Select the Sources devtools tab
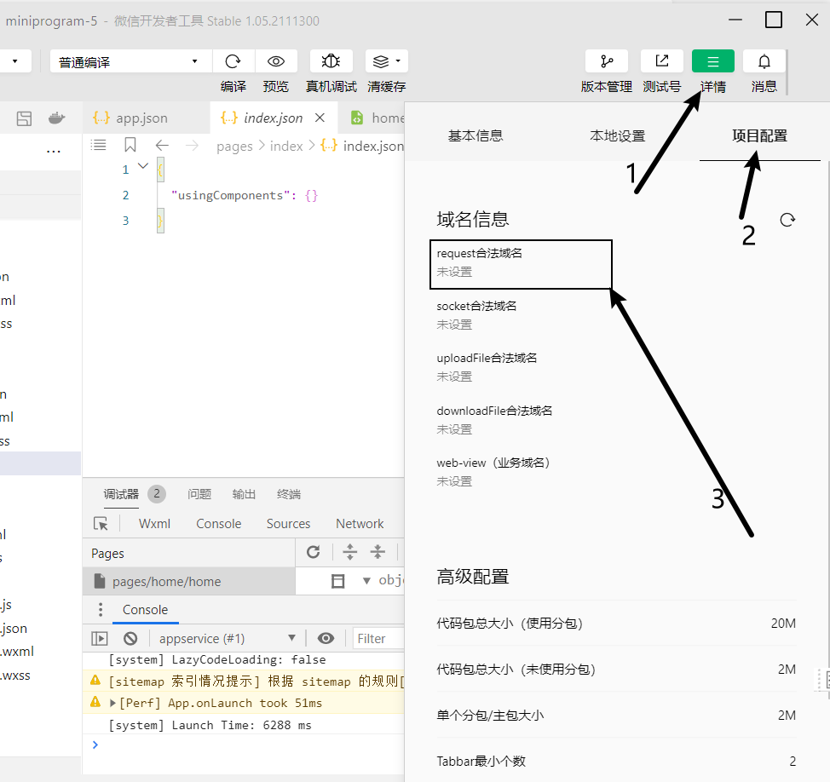This screenshot has height=782, width=830. coord(289,524)
